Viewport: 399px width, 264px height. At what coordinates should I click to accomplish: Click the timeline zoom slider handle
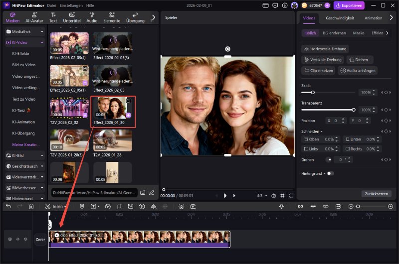(x=358, y=207)
